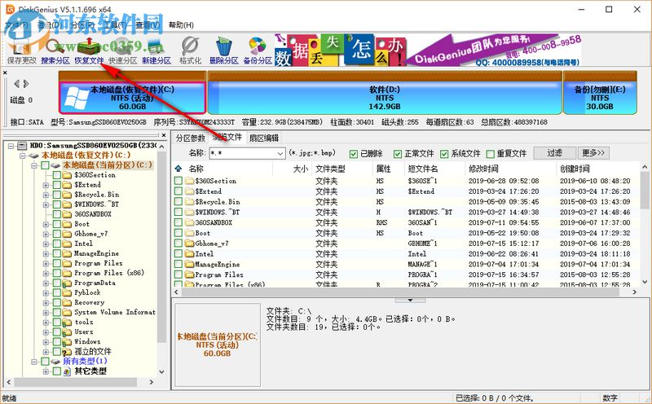Open the 帮助(H) menu

tap(181, 25)
